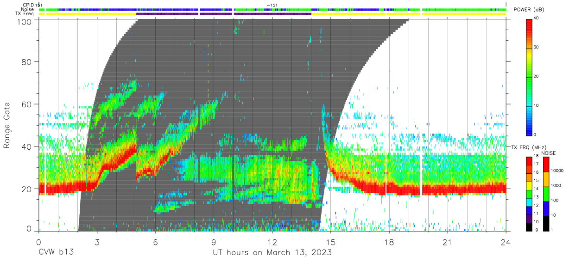Click the '3' tick on the time axis
The image size is (569, 262).
click(x=97, y=241)
